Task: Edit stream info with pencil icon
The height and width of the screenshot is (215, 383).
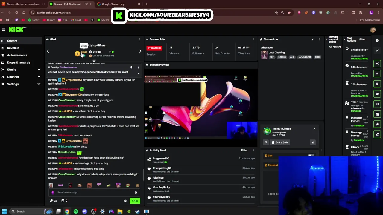Action: [313, 39]
